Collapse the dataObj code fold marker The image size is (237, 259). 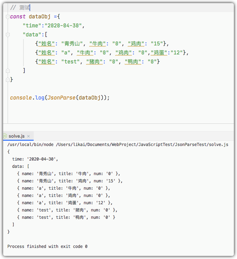tap(8, 17)
